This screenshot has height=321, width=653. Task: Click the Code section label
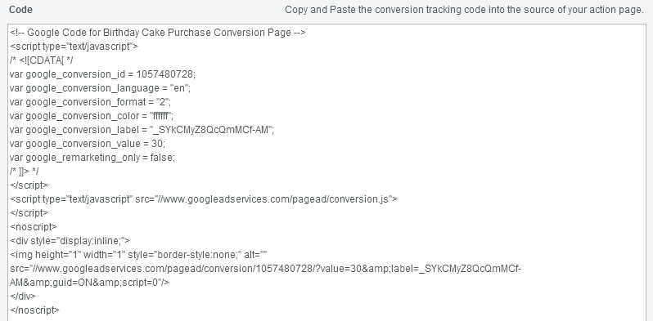pyautogui.click(x=20, y=10)
